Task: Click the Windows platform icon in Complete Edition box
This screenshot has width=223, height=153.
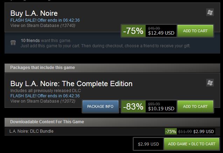Action: (210, 83)
